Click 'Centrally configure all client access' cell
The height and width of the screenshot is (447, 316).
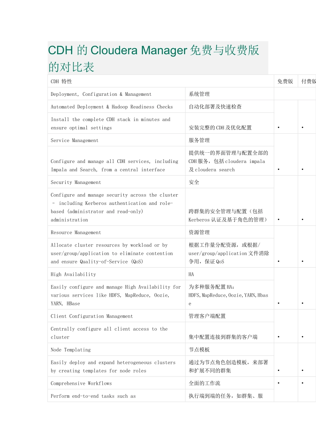pos(116,333)
